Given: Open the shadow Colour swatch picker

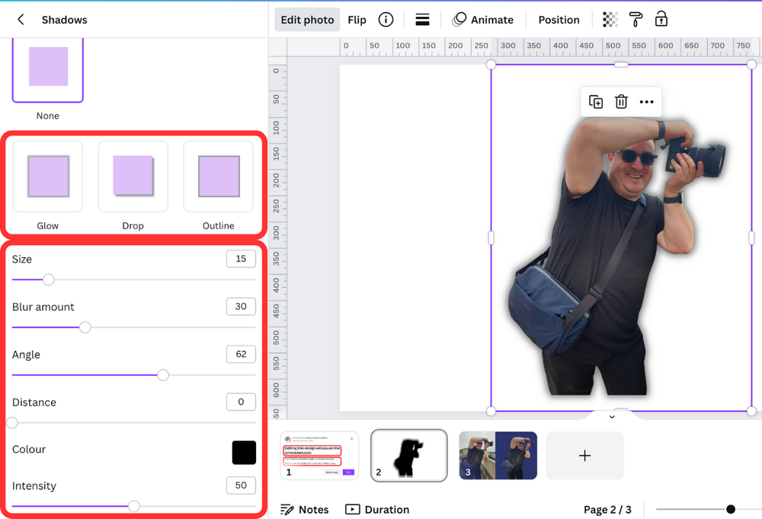Looking at the screenshot, I should pos(243,452).
